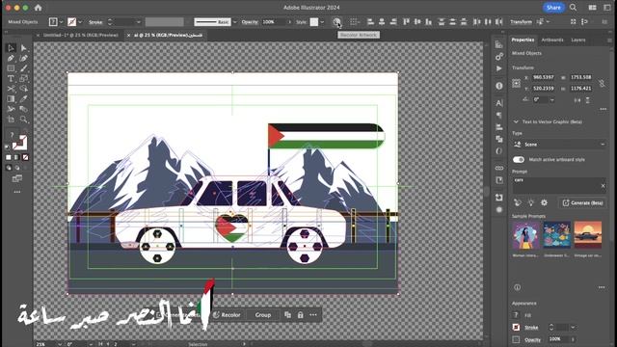Select the Artboard tool
Viewport: 617px width, 347px height.
tap(11, 120)
